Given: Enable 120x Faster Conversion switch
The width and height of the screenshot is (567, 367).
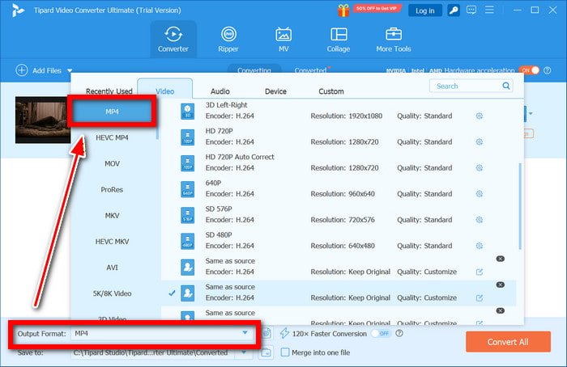Looking at the screenshot, I should [x=381, y=333].
